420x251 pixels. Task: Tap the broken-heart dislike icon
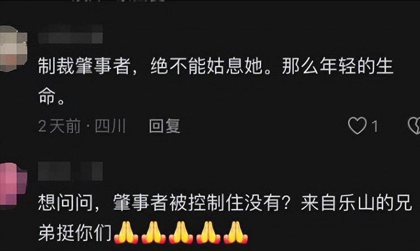[414, 125]
